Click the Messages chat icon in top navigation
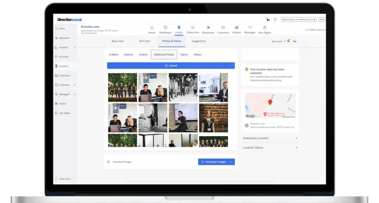379x203 pixels. coord(249,28)
